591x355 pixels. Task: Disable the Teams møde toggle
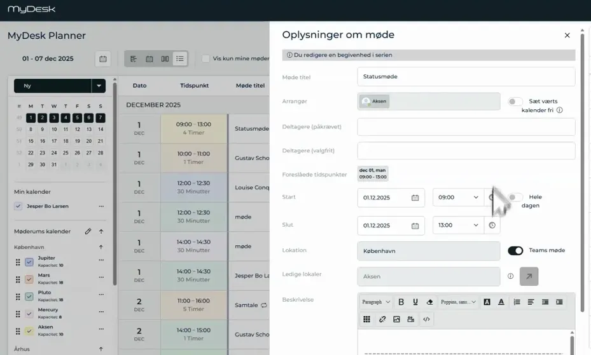[515, 250]
